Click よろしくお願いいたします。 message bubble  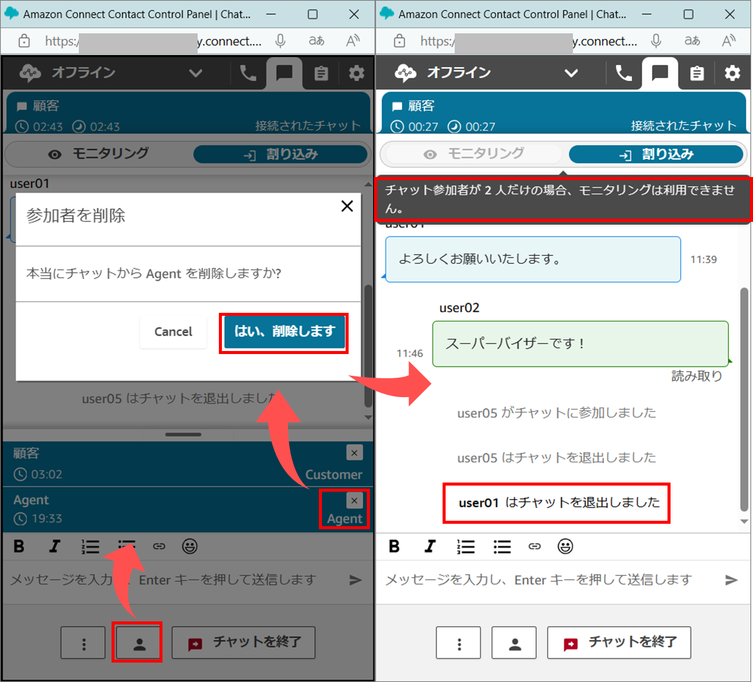[x=533, y=259]
